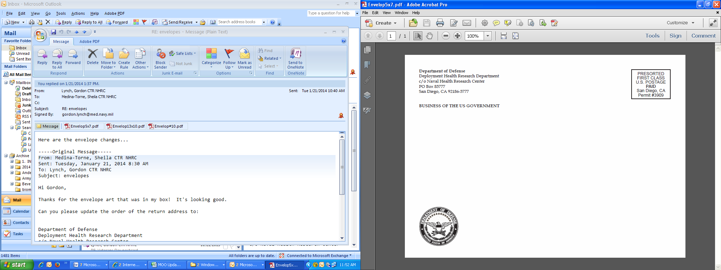Open the Send/Receive dropdown arrow
This screenshot has height=270, width=721.
(x=196, y=22)
